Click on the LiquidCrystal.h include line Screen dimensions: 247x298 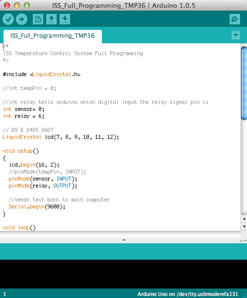(x=42, y=74)
